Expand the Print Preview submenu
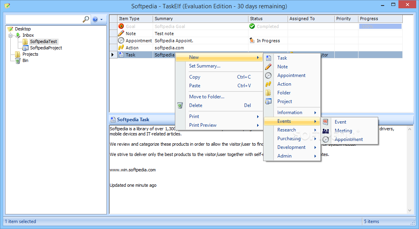This screenshot has width=419, height=229. 219,125
